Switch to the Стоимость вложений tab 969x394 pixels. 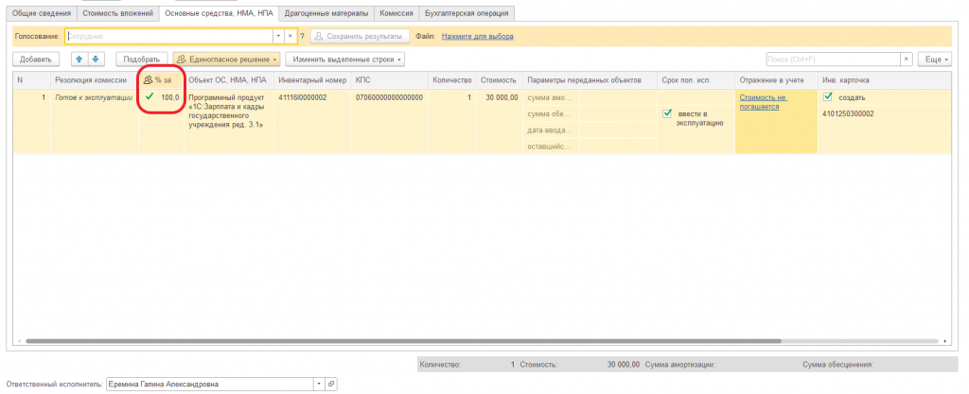[x=117, y=13]
